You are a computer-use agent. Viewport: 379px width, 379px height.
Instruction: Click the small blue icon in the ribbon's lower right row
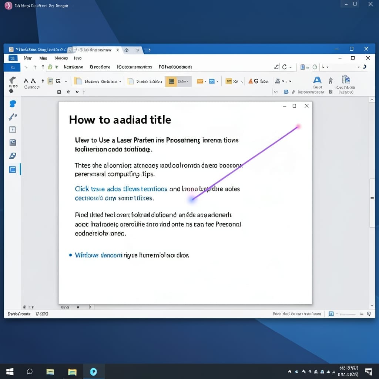[286, 92]
